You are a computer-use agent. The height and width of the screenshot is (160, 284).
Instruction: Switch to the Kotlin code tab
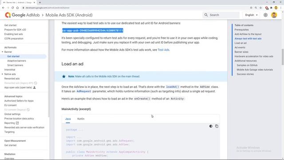[x=81, y=119]
